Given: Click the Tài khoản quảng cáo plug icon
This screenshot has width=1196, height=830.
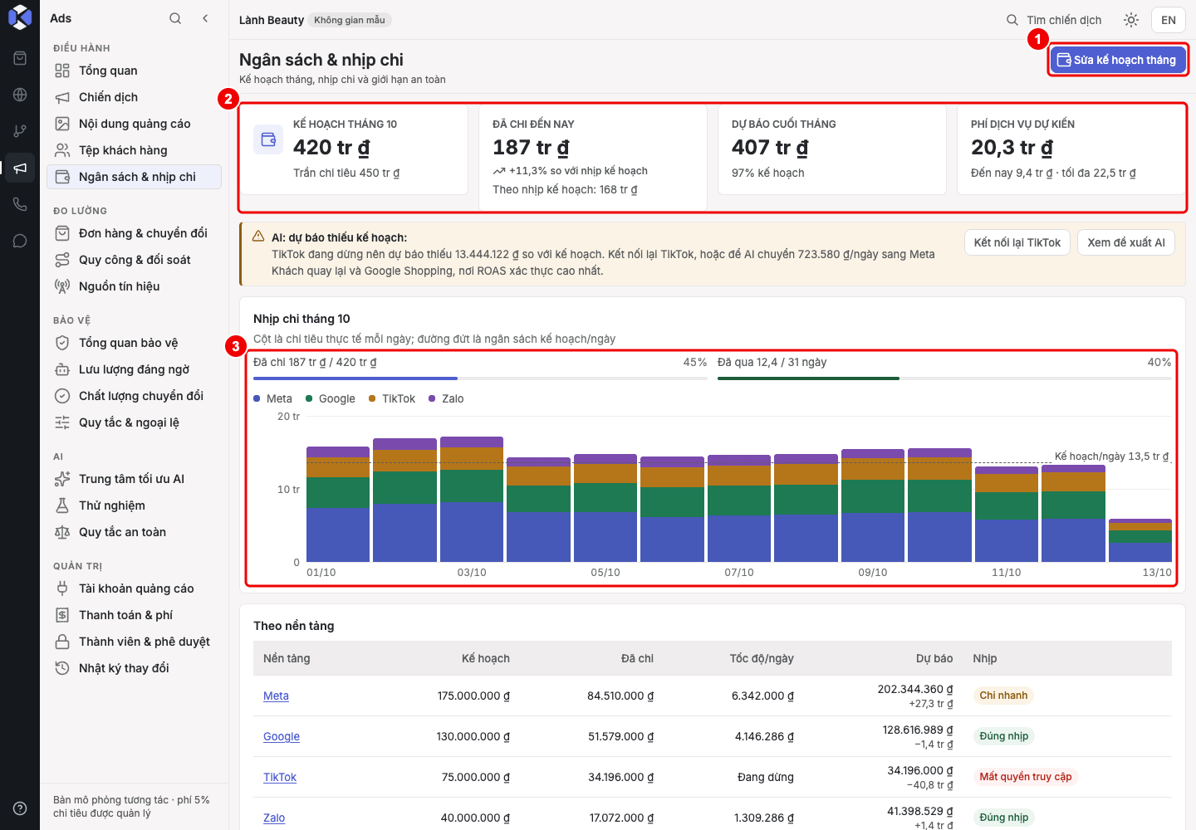Looking at the screenshot, I should tap(62, 588).
